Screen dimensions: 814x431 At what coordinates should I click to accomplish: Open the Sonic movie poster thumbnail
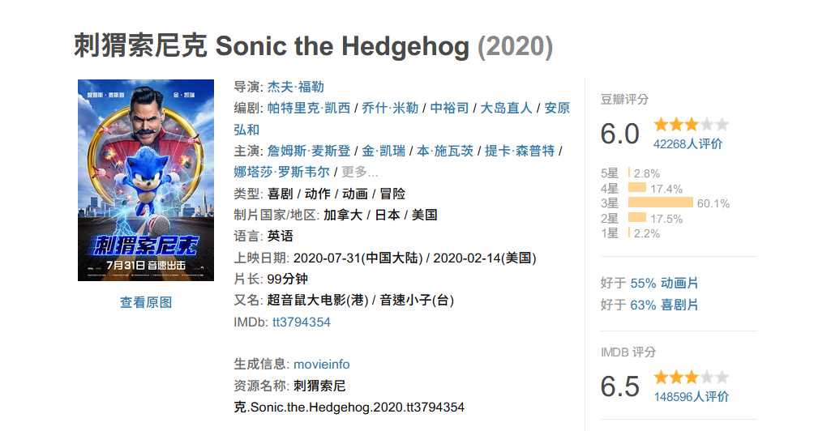[146, 180]
